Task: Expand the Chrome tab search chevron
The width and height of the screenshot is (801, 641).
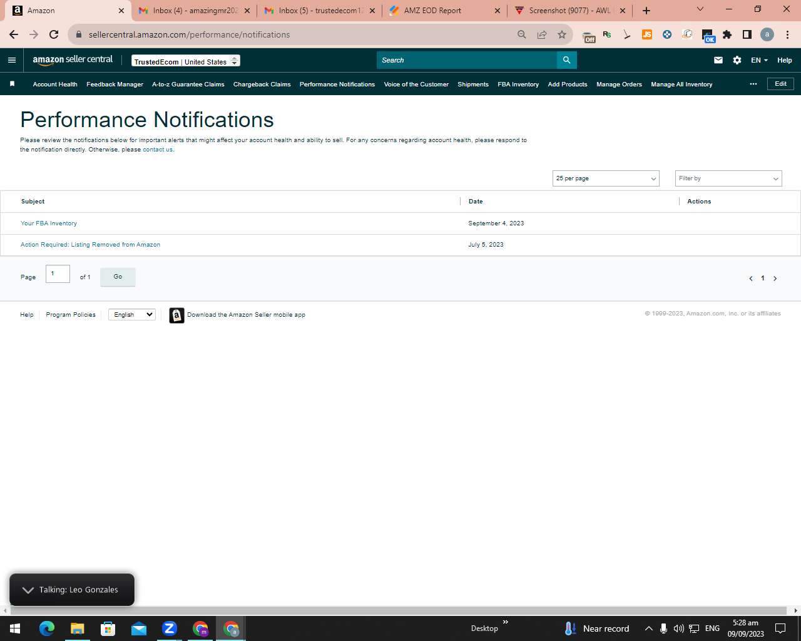Action: (x=700, y=9)
